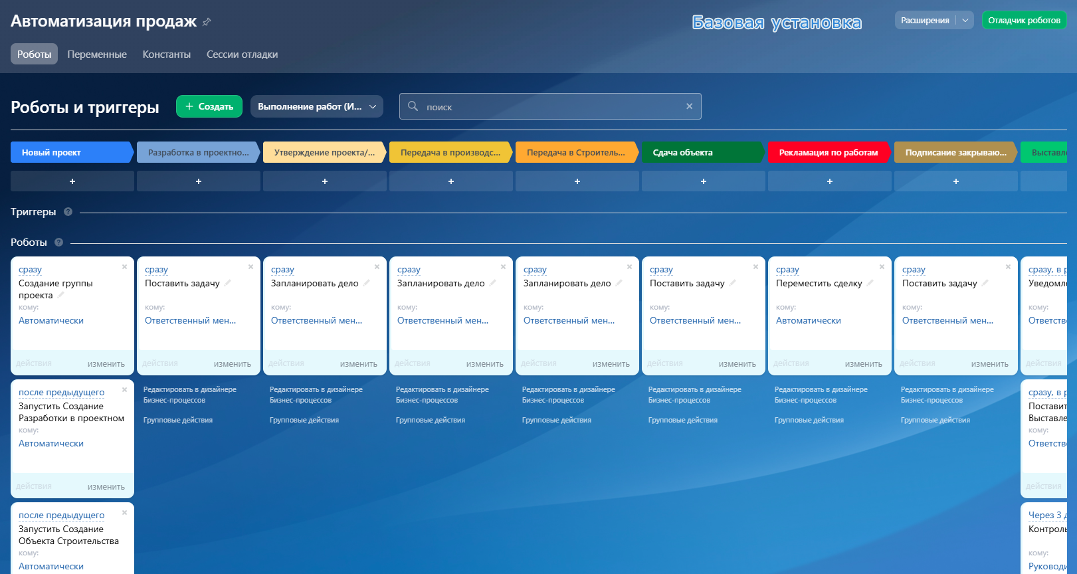1077x574 pixels.
Task: Click pencil icon next to Переместить сделку
Action: [870, 283]
